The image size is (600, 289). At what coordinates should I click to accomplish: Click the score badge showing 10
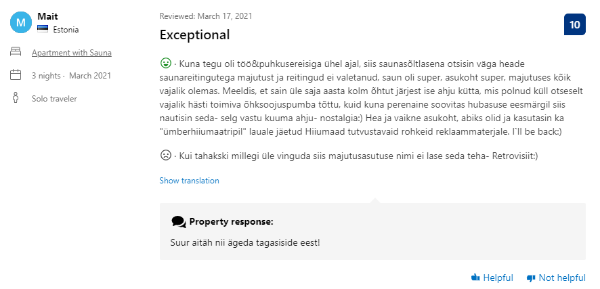tap(575, 24)
